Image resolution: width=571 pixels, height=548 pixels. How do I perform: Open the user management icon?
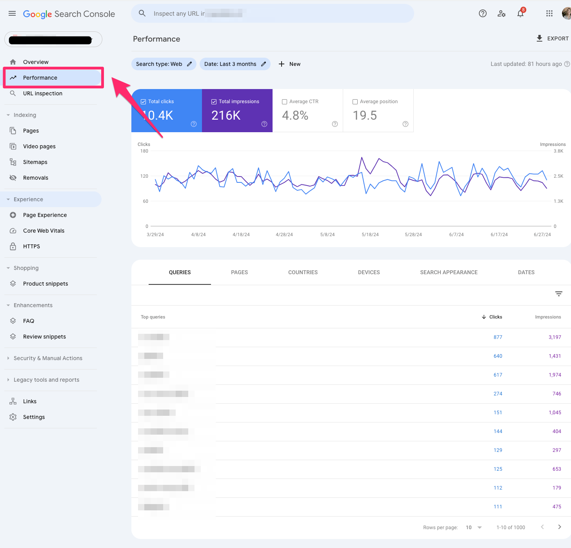pos(502,13)
